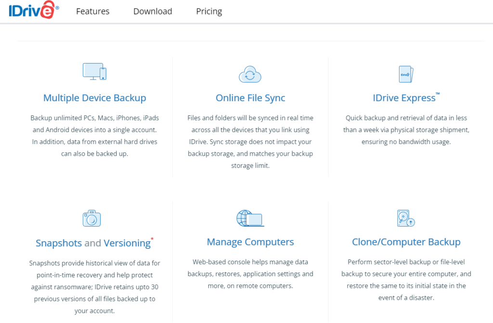Click text "your account."

(95, 311)
